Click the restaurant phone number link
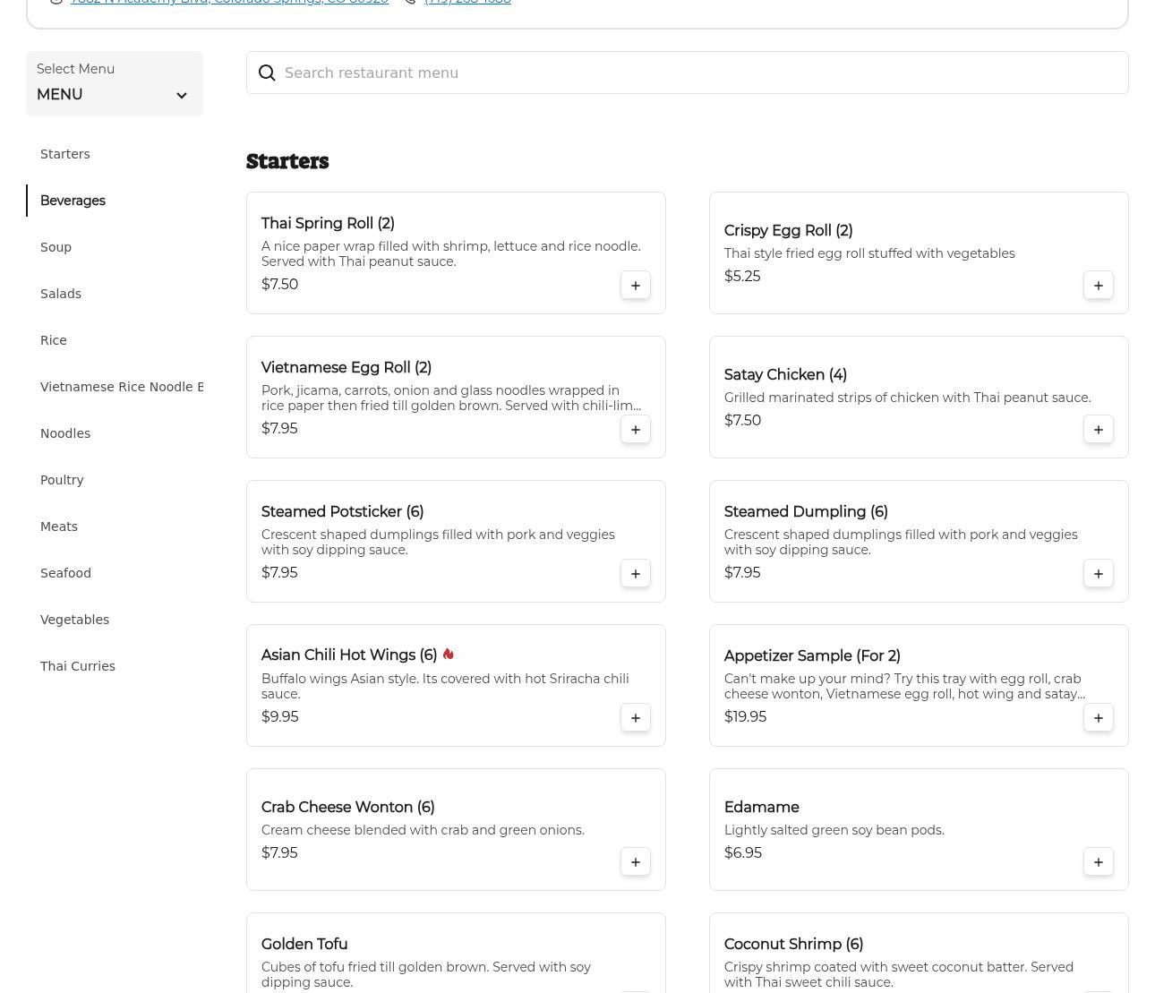This screenshot has width=1155, height=993. 467,3
